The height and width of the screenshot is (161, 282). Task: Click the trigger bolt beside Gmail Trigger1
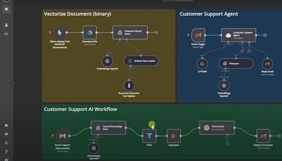coord(53,136)
